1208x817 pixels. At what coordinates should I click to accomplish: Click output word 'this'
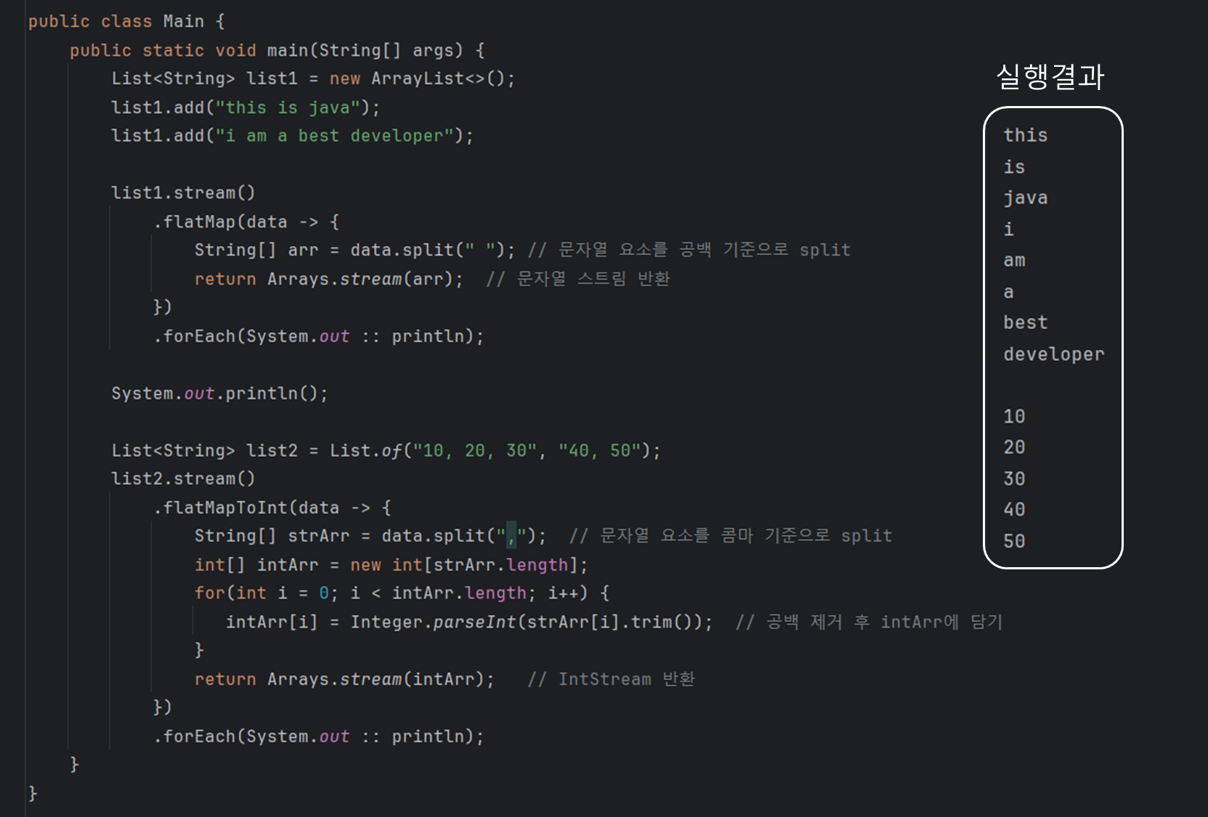(1025, 135)
